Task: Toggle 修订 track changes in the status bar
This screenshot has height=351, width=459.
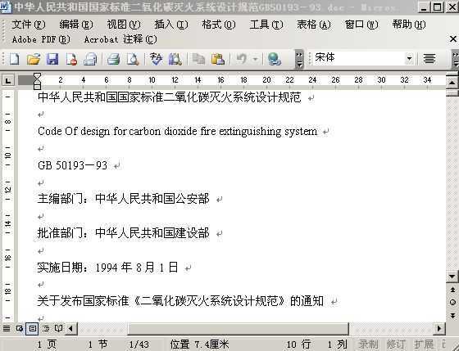Action: pyautogui.click(x=396, y=344)
